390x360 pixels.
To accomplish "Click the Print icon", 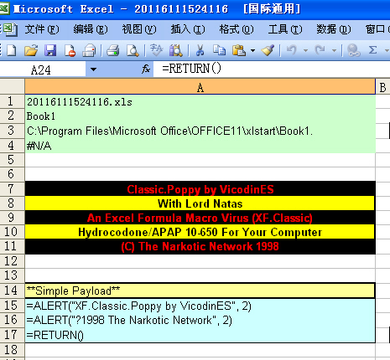I will pyautogui.click(x=113, y=50).
